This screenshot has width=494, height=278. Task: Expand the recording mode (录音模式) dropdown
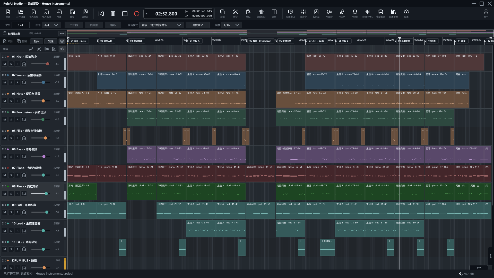tap(161, 25)
